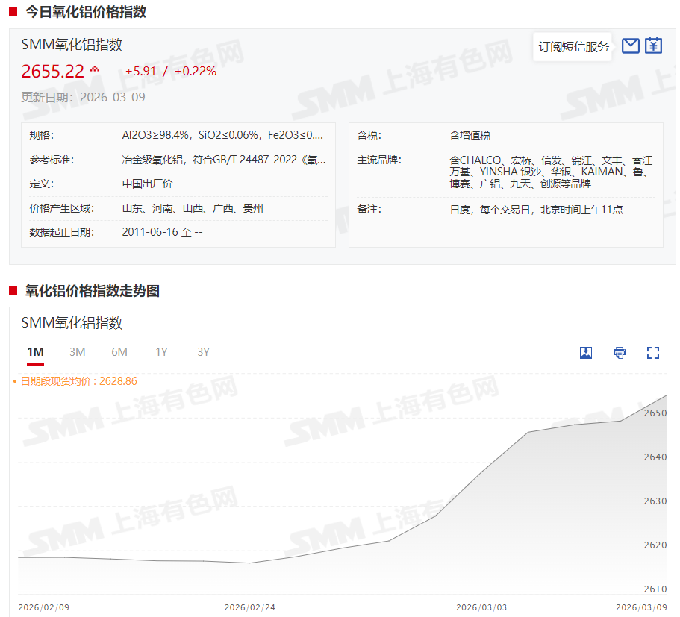Click the 2655.22 index price value
The image size is (680, 617).
click(52, 72)
